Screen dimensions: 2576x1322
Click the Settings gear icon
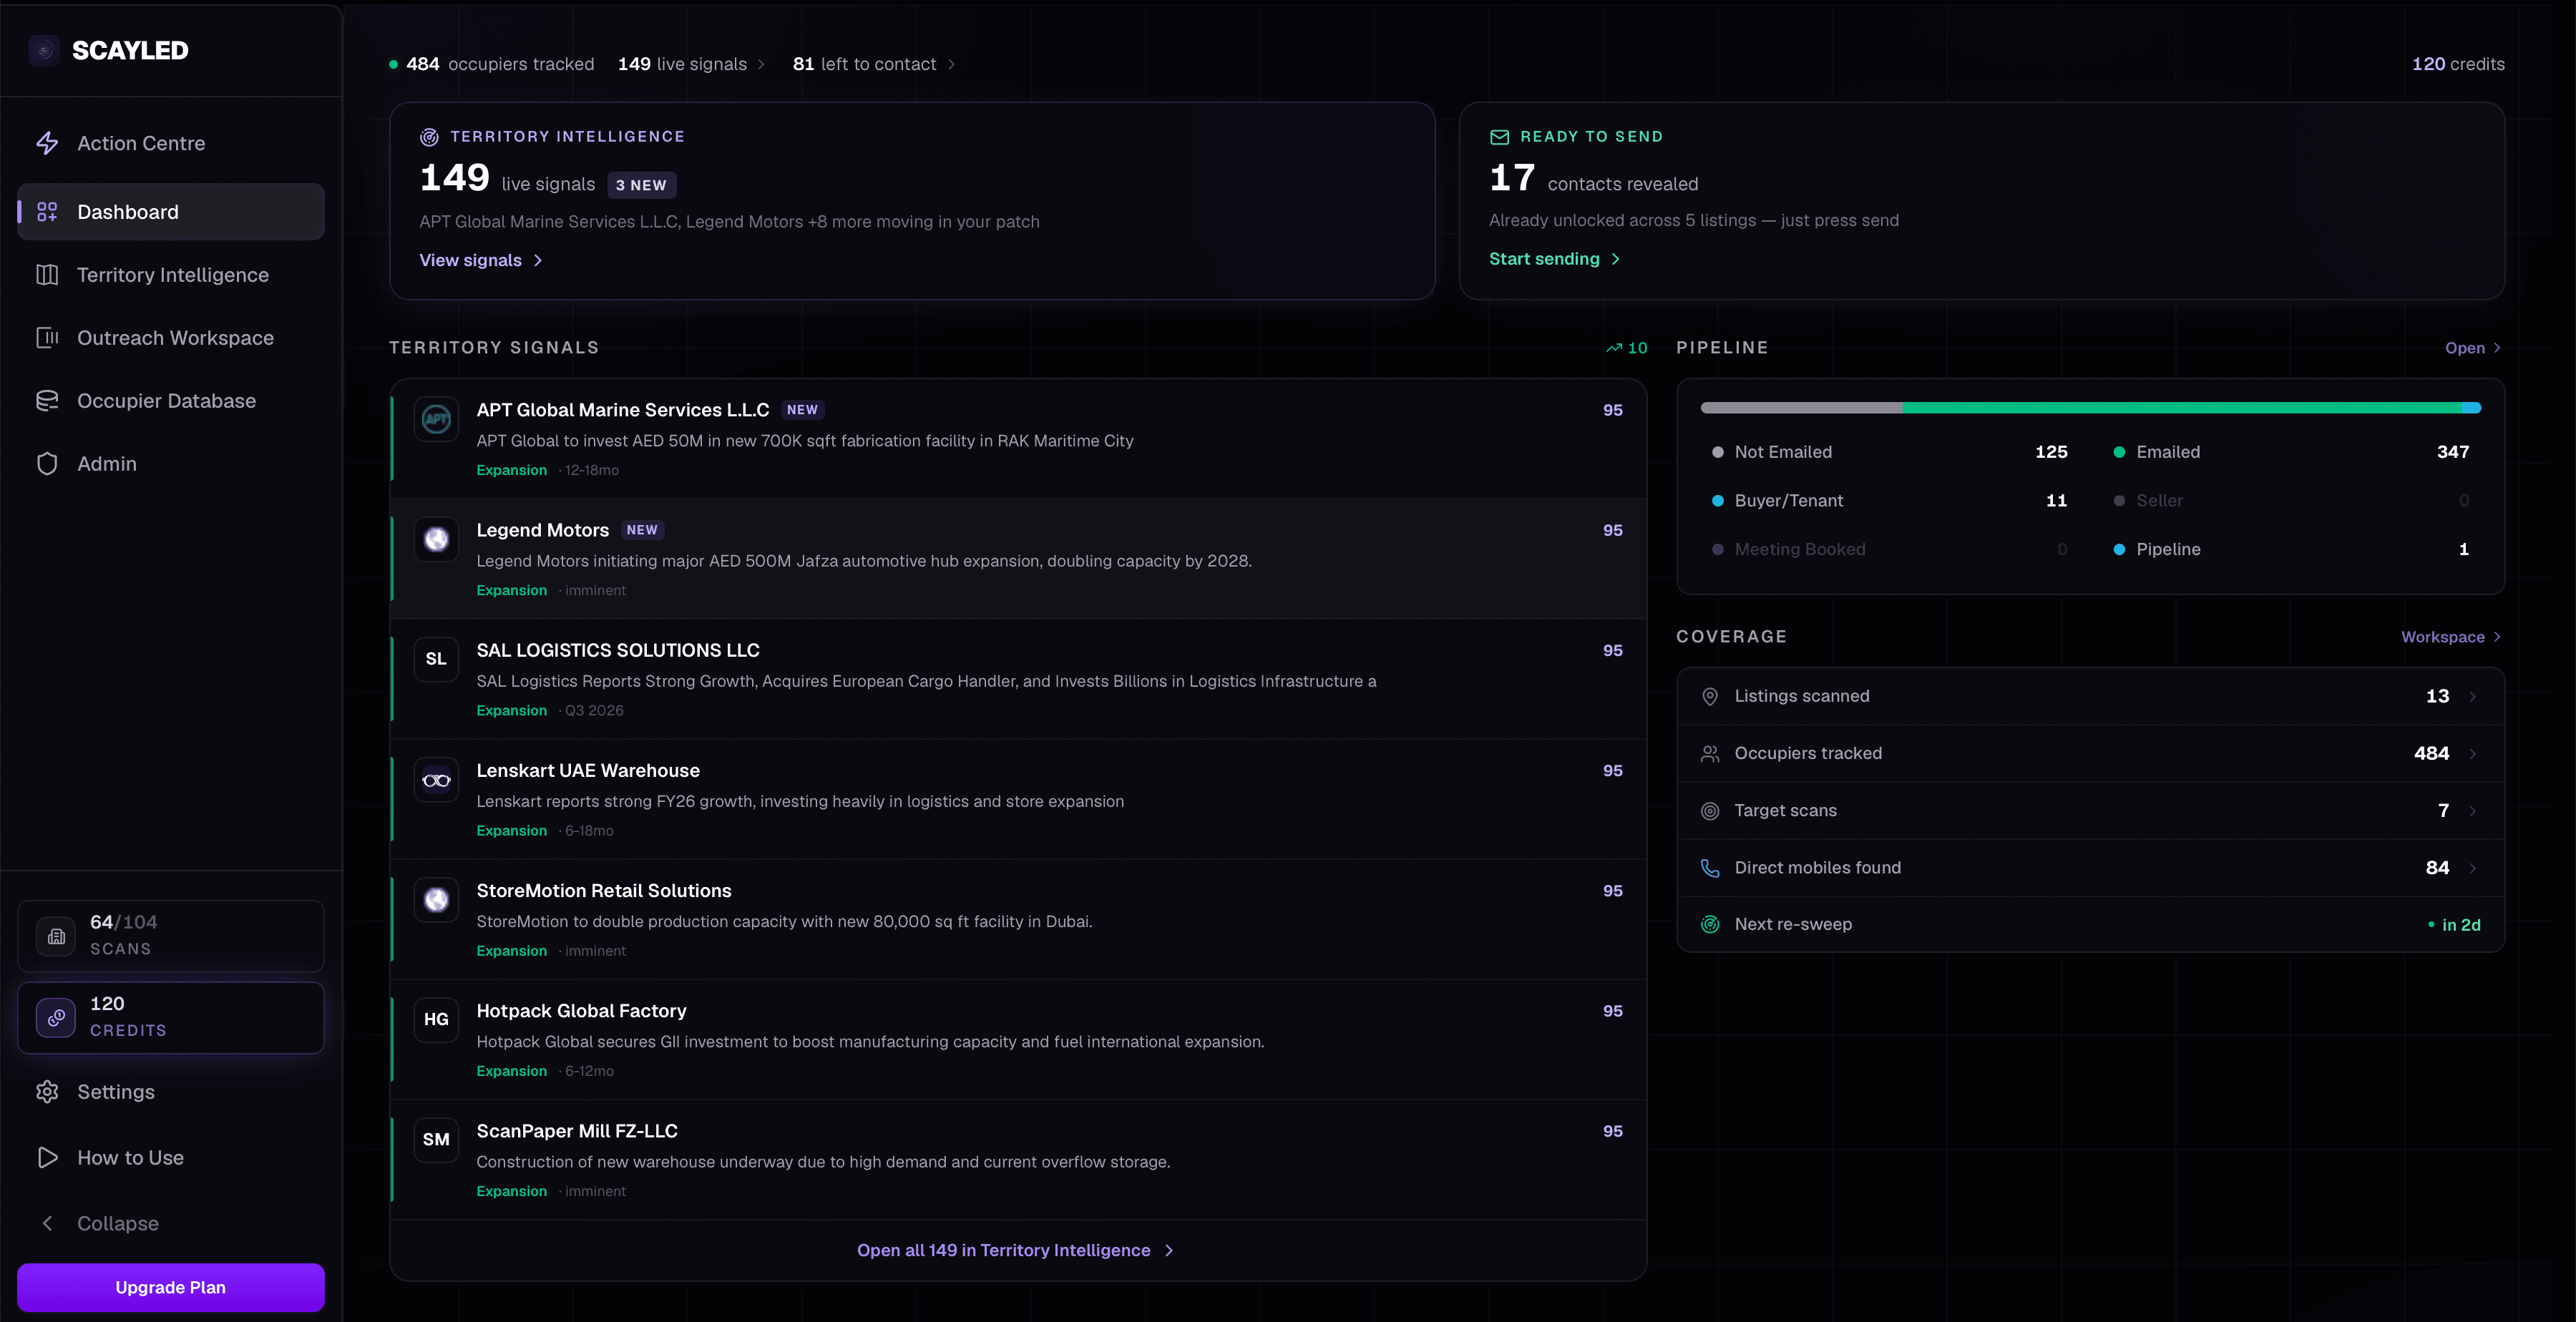coord(47,1092)
